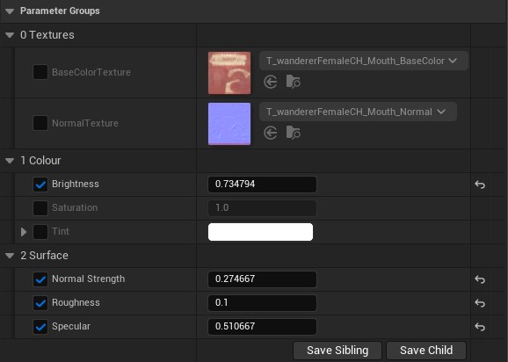Image resolution: width=508 pixels, height=362 pixels.
Task: Uncheck the Roughness checkbox
Action: point(40,303)
